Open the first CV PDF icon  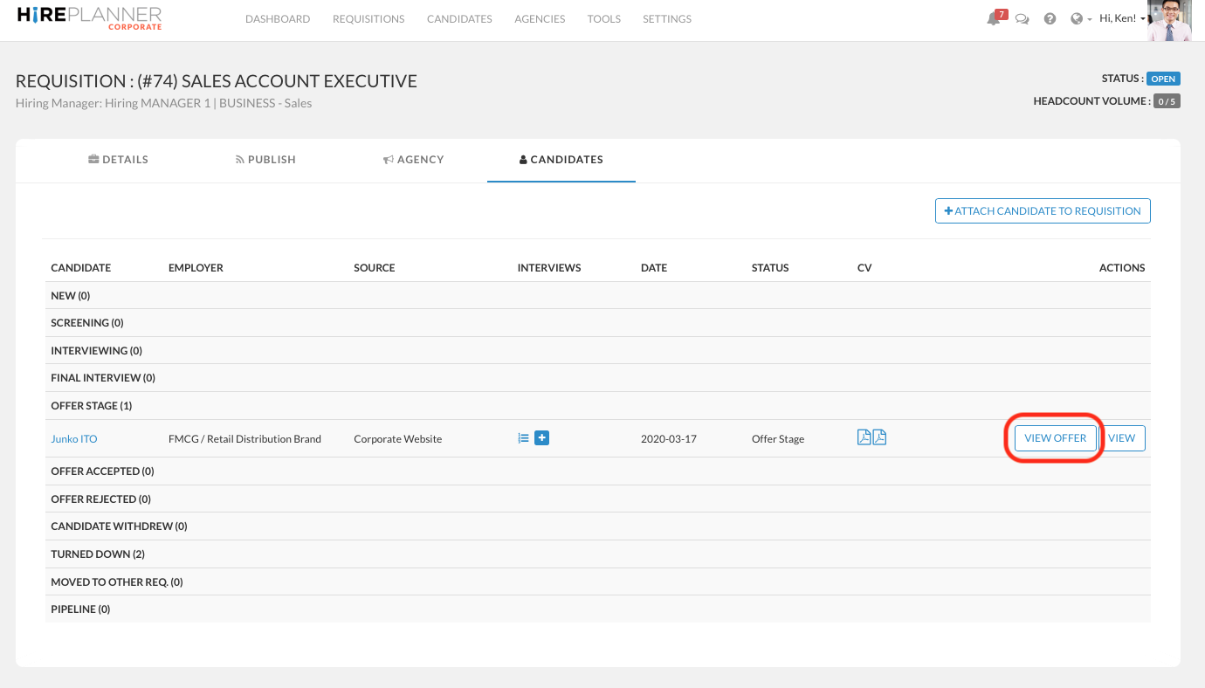[864, 438]
